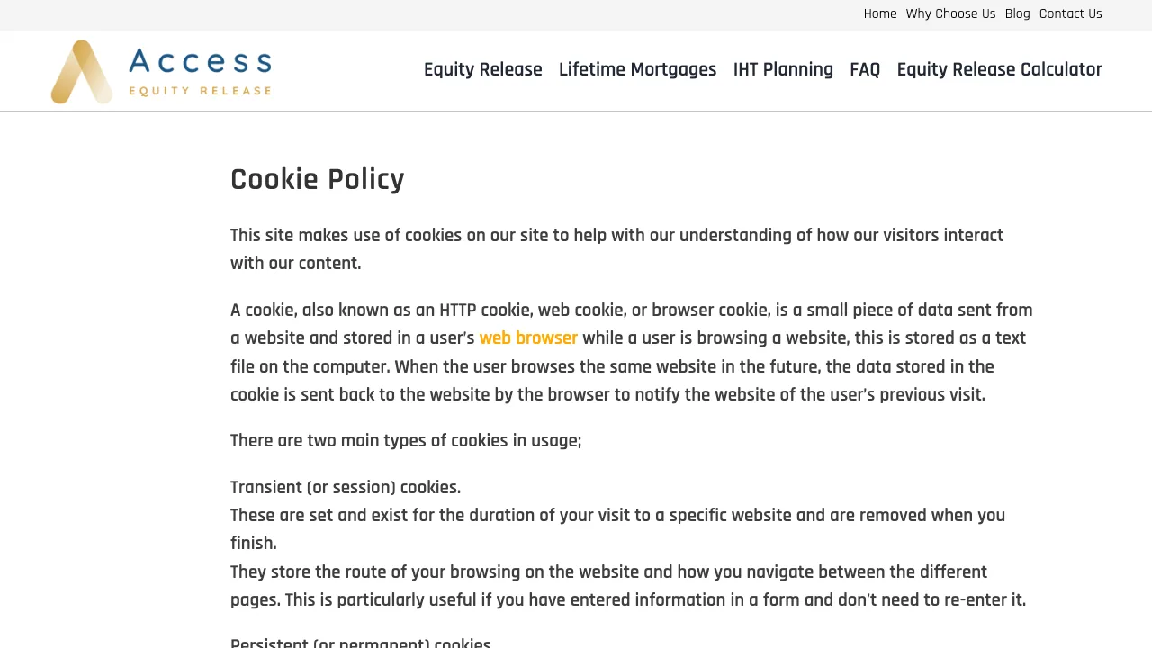Open the Lifetime Mortgages page
The image size is (1152, 648).
637,69
